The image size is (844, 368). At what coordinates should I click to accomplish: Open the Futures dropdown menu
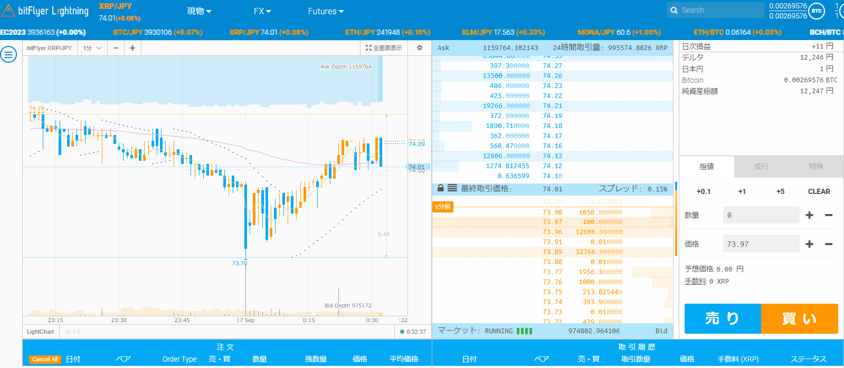tap(326, 11)
